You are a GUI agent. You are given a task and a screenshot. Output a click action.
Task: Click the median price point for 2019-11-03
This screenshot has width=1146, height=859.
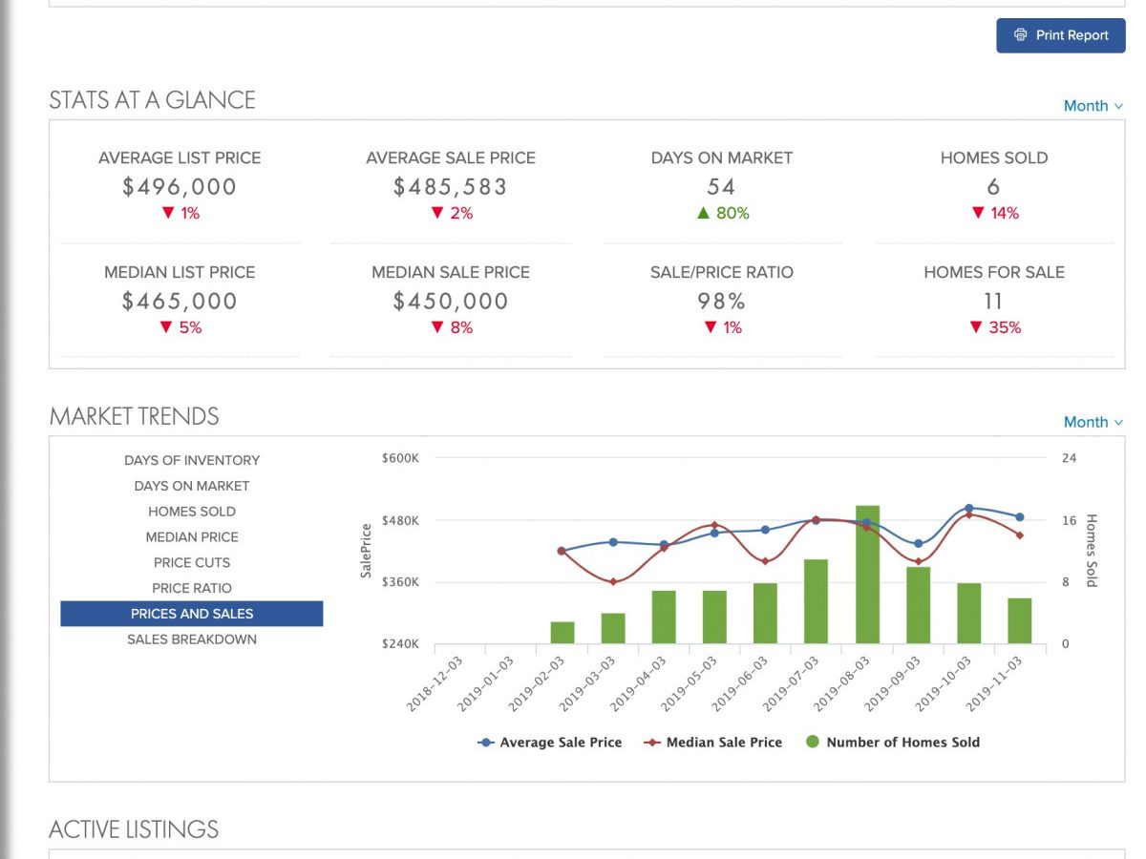pyautogui.click(x=1019, y=535)
